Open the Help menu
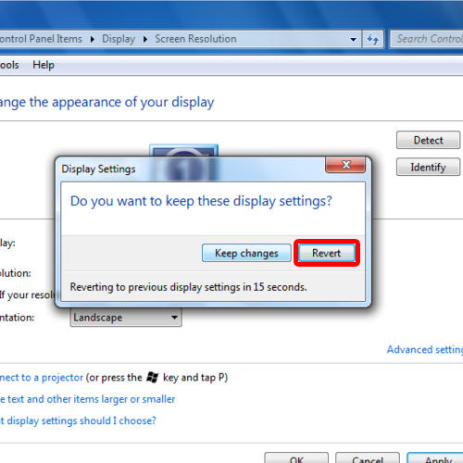This screenshot has width=463, height=463. tap(44, 65)
